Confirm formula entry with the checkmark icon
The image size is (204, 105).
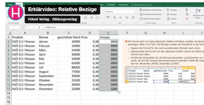pyautogui.click(x=34, y=28)
